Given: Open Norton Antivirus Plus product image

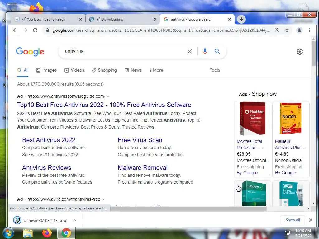Looking at the screenshot, I should tap(291, 119).
